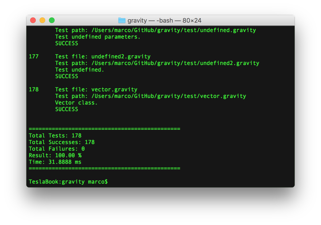Maximize the terminal with the green button

pos(52,20)
